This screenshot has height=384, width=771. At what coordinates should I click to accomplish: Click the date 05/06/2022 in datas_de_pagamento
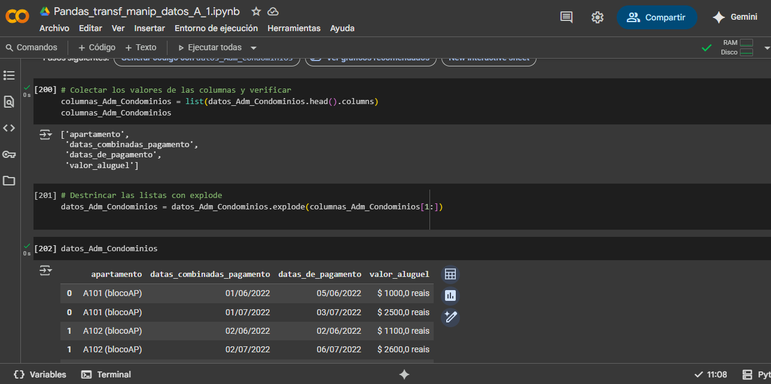coord(339,293)
